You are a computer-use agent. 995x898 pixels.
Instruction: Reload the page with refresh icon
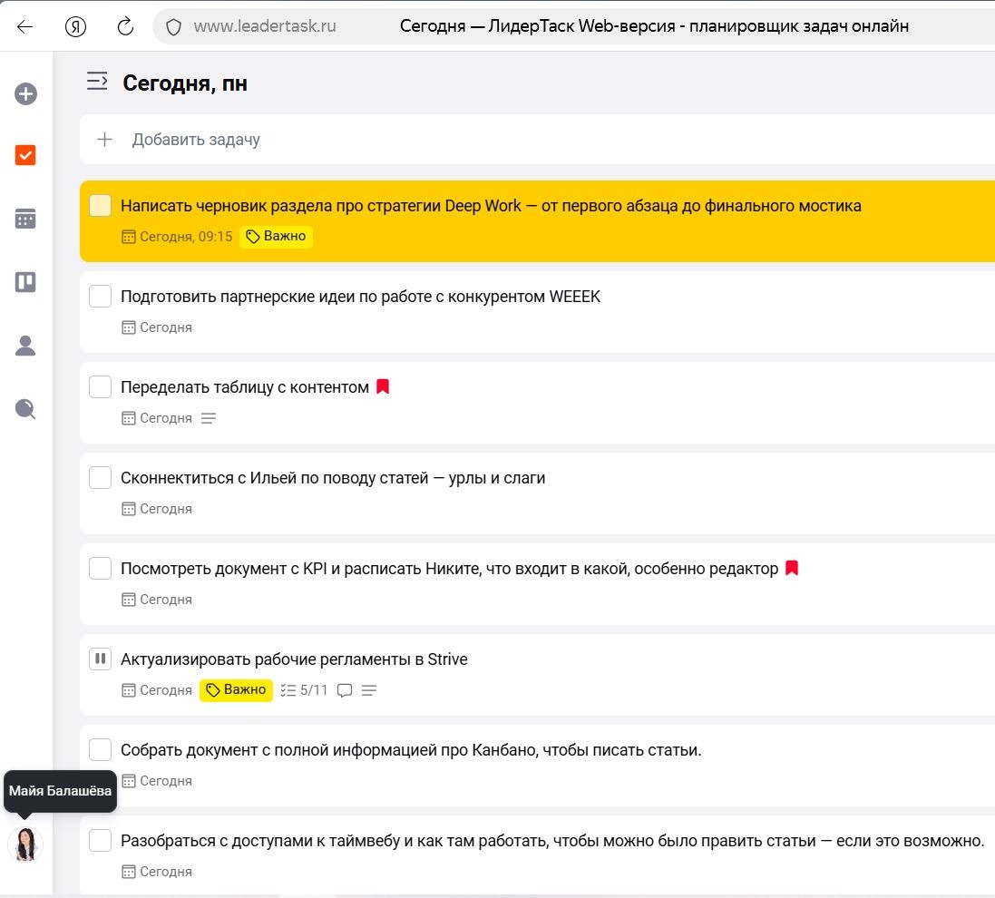126,26
